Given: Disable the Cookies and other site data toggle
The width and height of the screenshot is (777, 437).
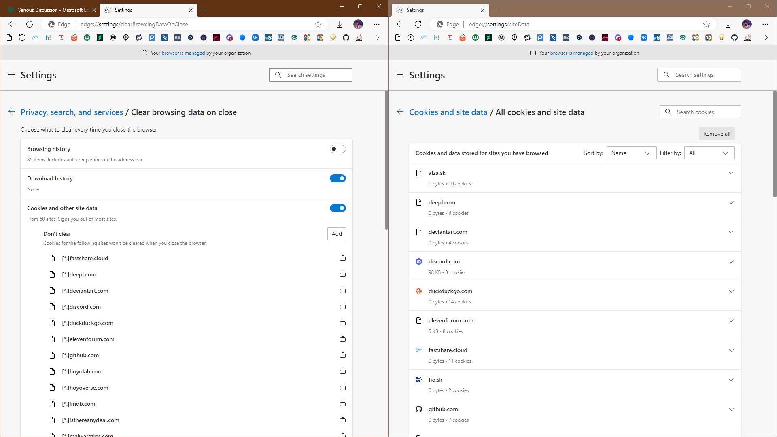Looking at the screenshot, I should pyautogui.click(x=338, y=208).
